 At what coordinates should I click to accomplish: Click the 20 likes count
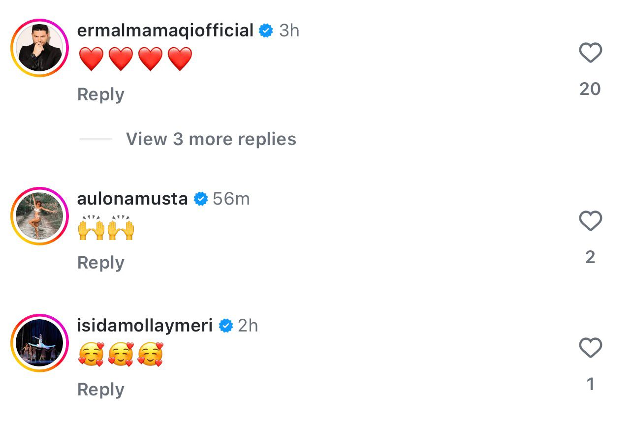tap(590, 89)
